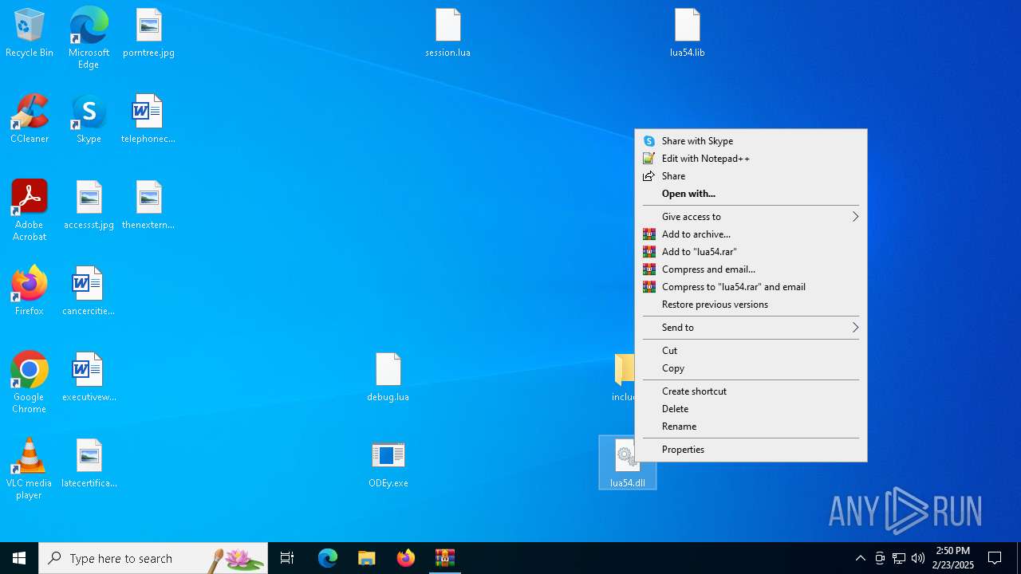Choose Create shortcut
1021x574 pixels.
751,391
